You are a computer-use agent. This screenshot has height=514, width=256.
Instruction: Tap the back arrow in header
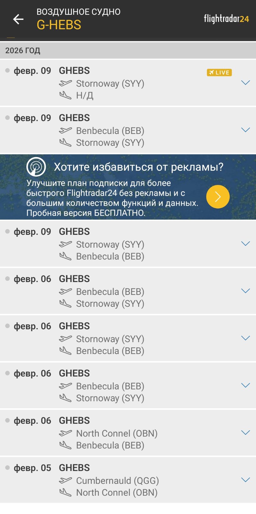[x=18, y=19]
